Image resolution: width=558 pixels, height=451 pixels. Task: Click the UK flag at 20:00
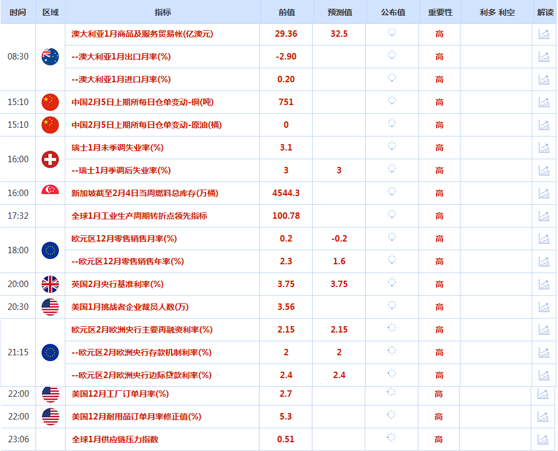(50, 284)
